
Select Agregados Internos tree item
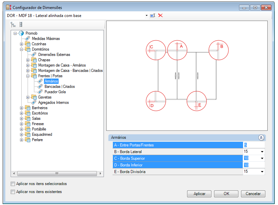(53, 102)
